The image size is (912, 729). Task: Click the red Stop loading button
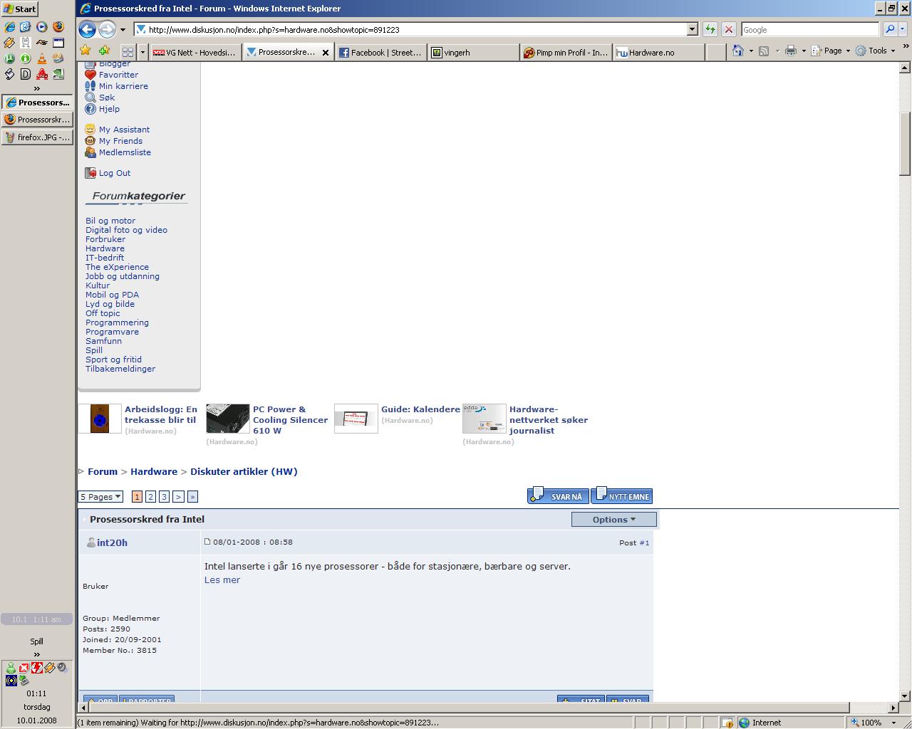pos(729,29)
